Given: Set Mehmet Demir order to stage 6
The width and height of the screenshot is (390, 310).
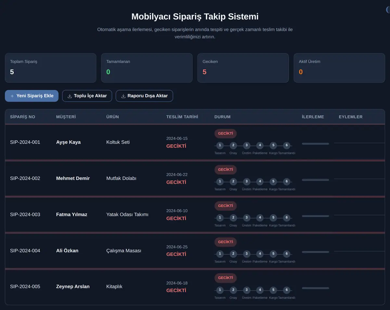Looking at the screenshot, I should click(287, 181).
